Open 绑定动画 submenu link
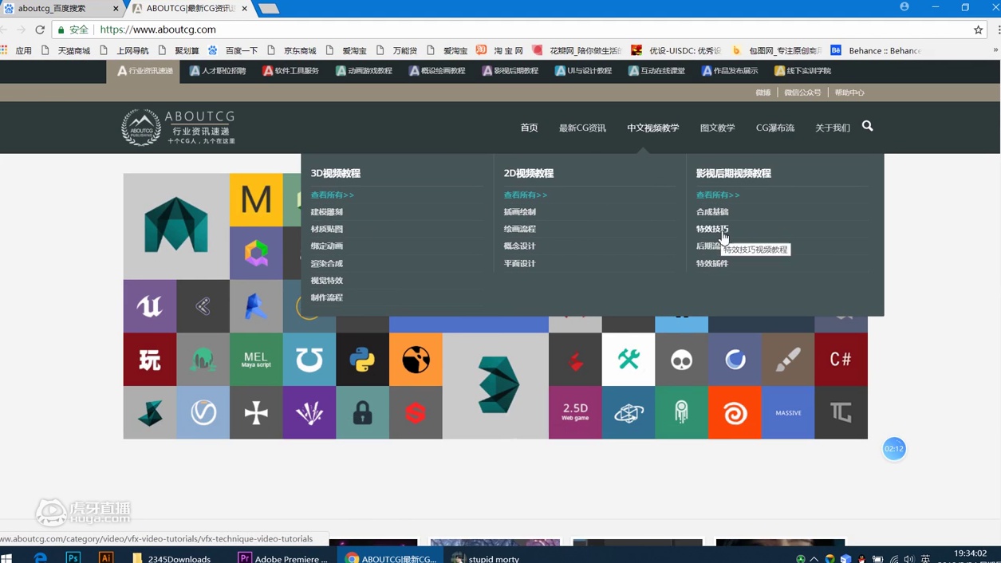This screenshot has width=1001, height=563. click(x=326, y=246)
